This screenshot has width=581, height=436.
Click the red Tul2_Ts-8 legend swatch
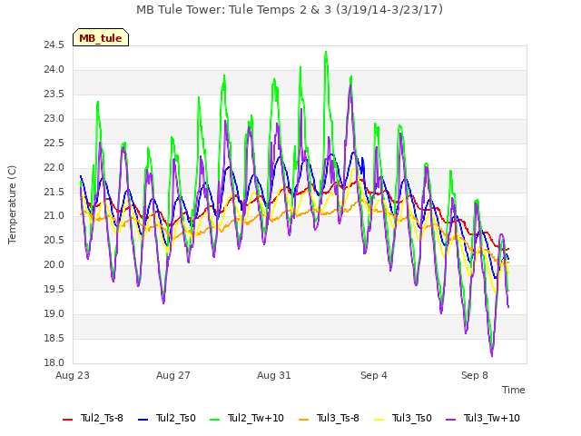tap(67, 420)
